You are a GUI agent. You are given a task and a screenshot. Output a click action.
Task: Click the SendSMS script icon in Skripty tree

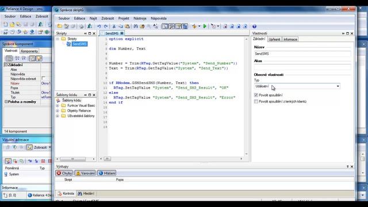(x=68, y=44)
